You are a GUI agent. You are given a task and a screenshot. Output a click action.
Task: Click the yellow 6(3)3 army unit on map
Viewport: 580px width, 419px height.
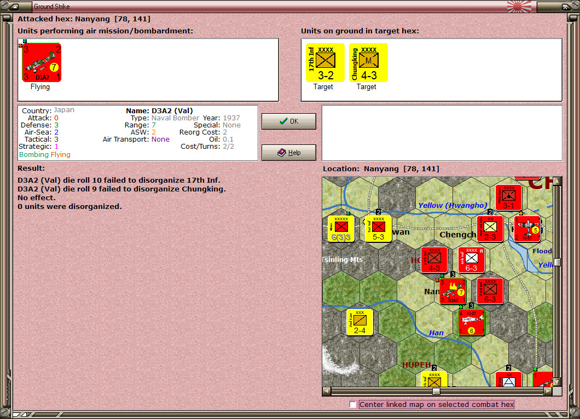click(341, 229)
